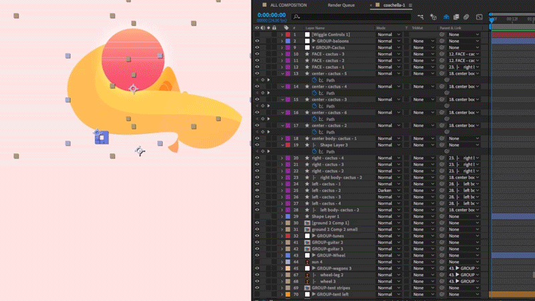The image size is (535, 301).
Task: Show the Shape Layer 1 layer
Action: 257,216
